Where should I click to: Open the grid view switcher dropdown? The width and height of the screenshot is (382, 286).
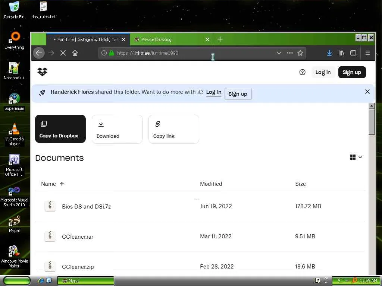click(356, 158)
